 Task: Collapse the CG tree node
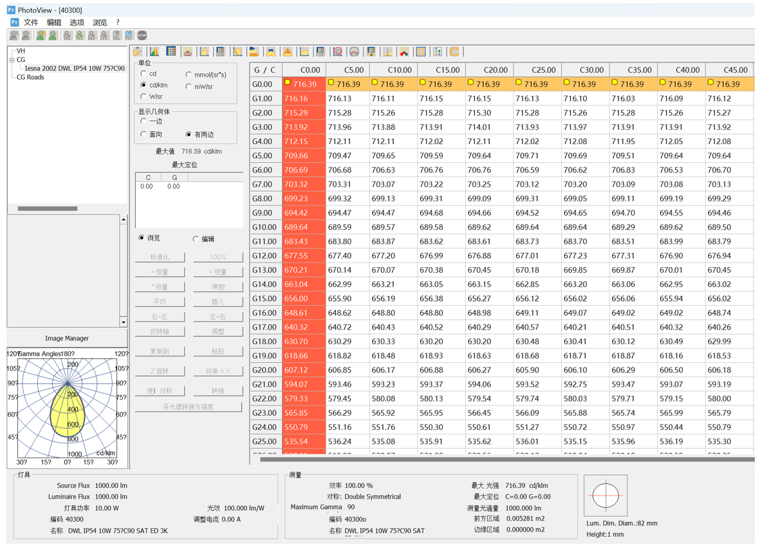click(12, 60)
